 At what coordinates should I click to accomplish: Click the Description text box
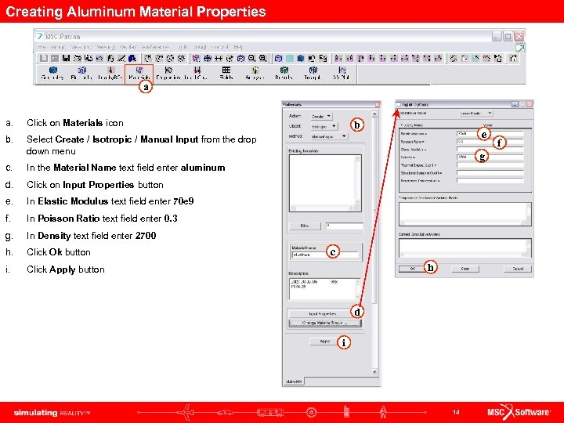click(x=325, y=289)
